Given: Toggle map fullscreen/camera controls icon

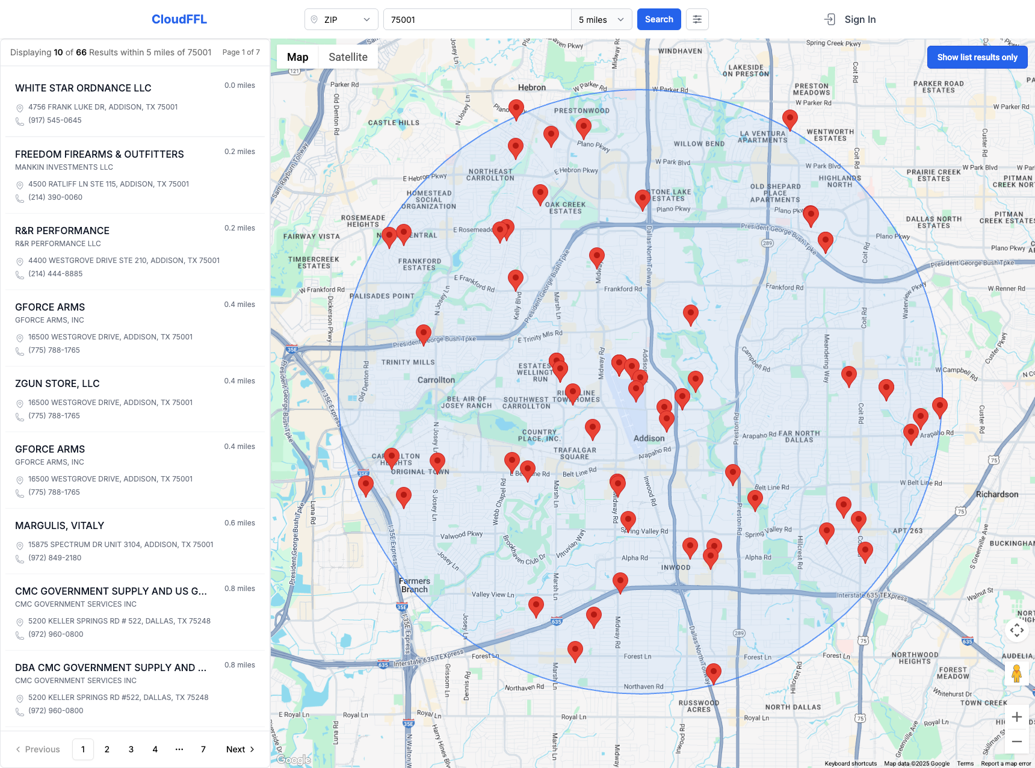Looking at the screenshot, I should click(1017, 630).
